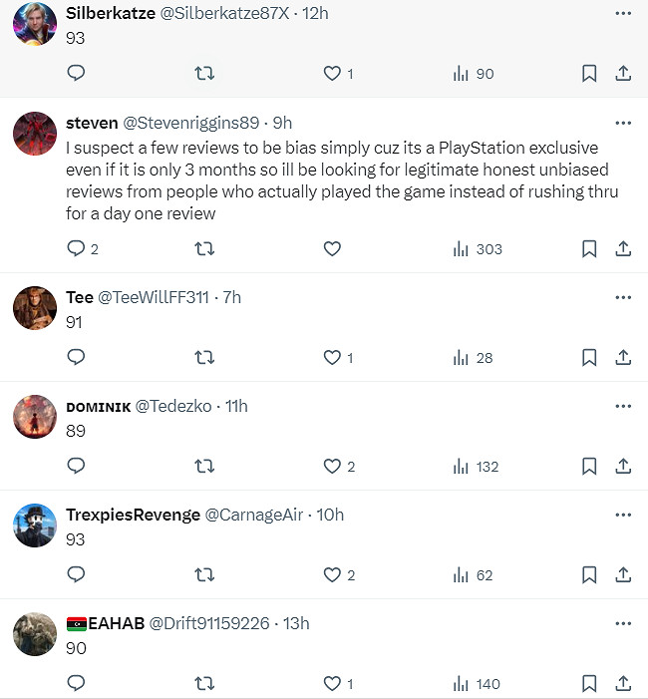Bookmark DOMINIK's tweet
This screenshot has width=648, height=699.
click(x=589, y=466)
